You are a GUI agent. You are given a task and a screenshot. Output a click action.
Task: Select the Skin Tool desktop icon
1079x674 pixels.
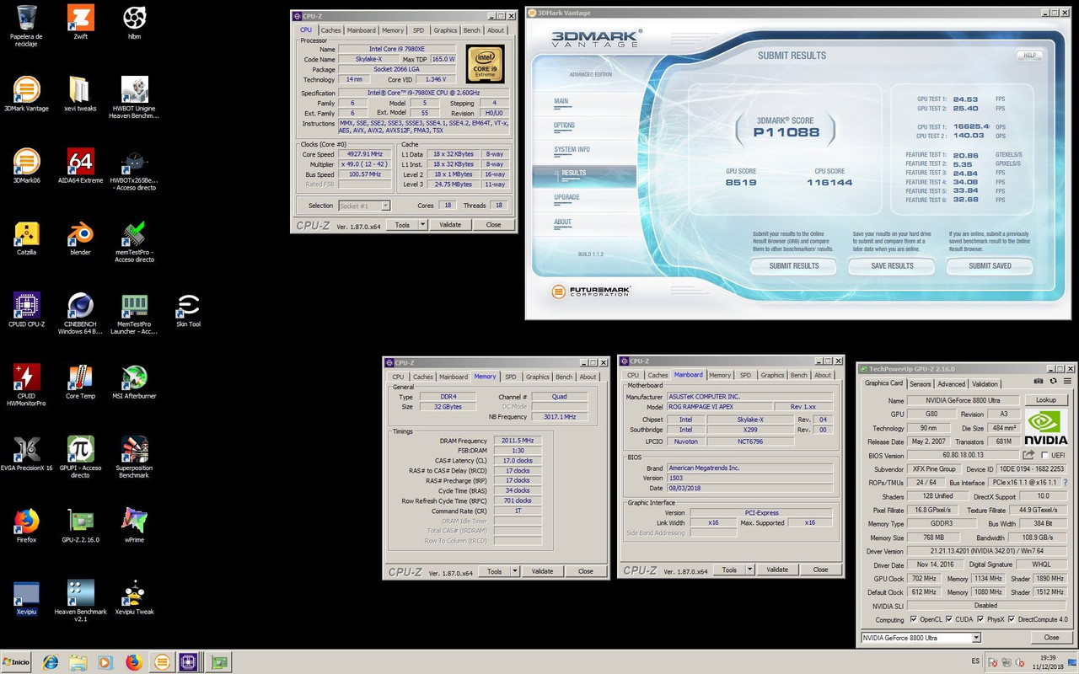coord(188,305)
